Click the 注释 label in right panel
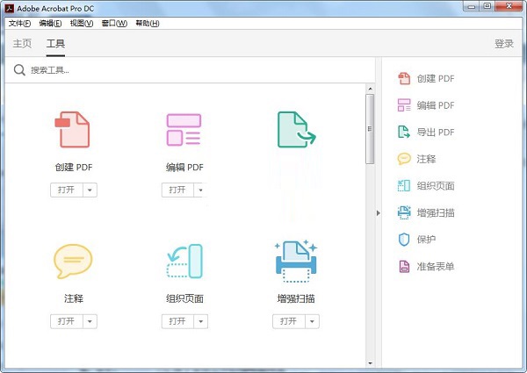 (426, 159)
